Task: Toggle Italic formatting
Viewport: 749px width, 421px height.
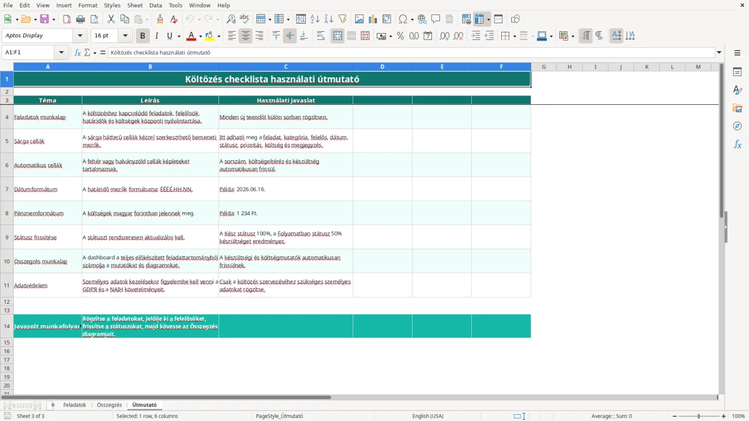Action: [157, 36]
